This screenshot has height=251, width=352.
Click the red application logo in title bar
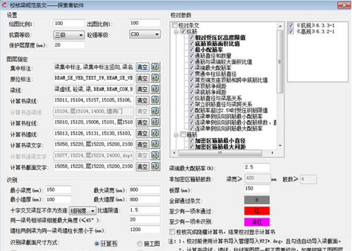[x=4, y=5]
